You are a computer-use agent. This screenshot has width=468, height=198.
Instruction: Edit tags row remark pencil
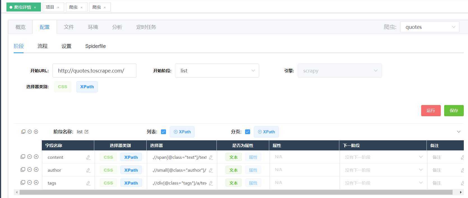click(462, 183)
